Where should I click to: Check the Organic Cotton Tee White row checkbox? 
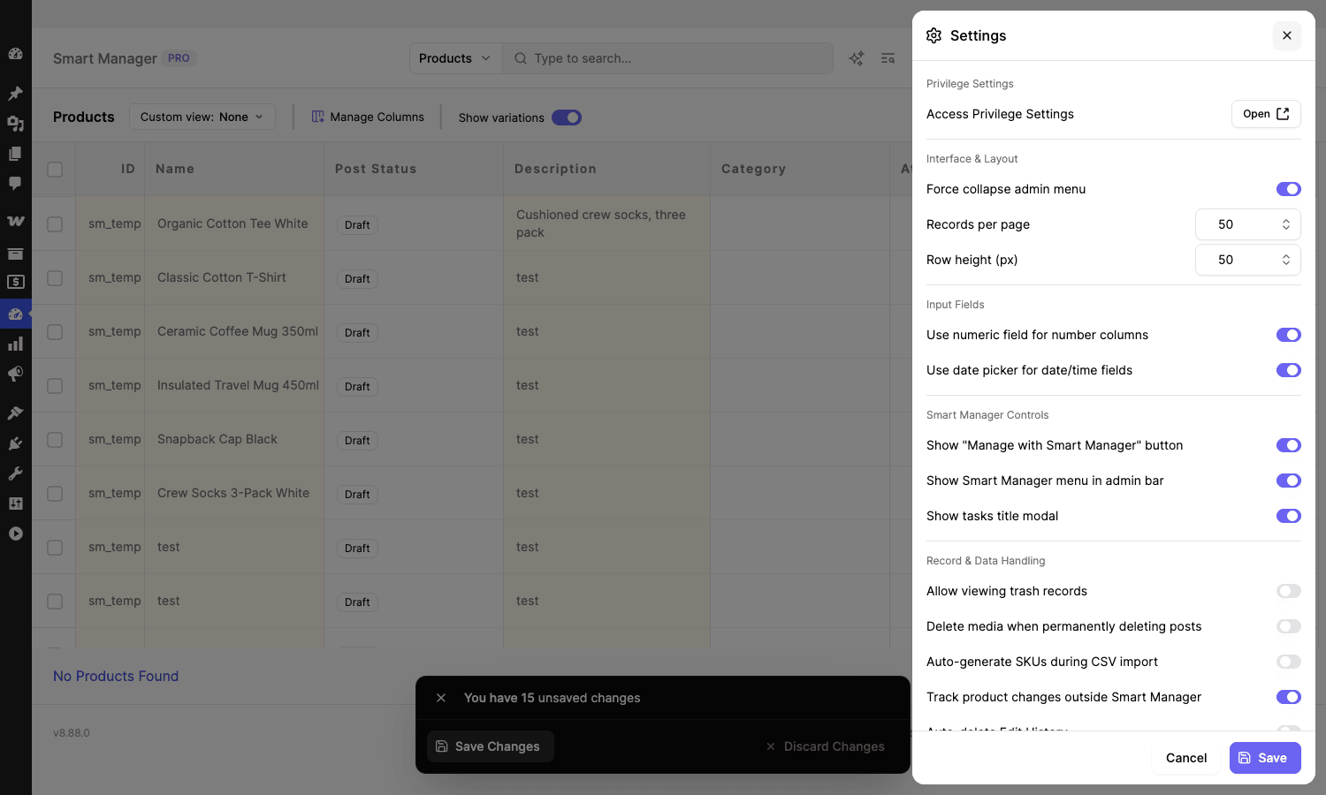tap(55, 224)
